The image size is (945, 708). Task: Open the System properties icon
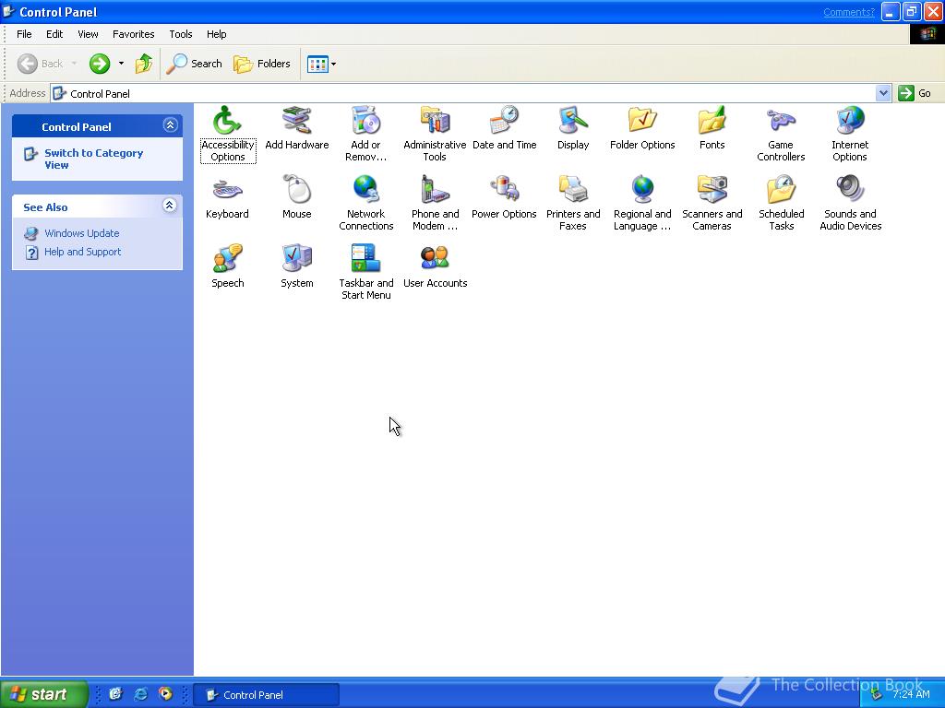coord(296,259)
